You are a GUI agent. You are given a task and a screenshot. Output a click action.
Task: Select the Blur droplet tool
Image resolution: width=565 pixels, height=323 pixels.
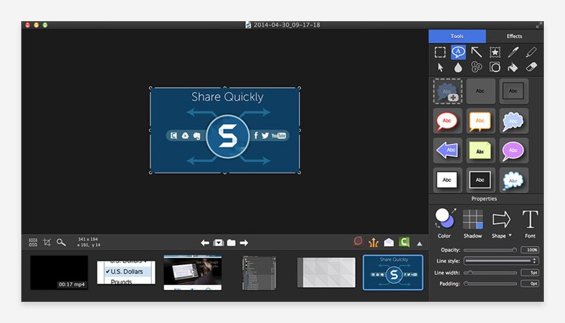pyautogui.click(x=458, y=67)
